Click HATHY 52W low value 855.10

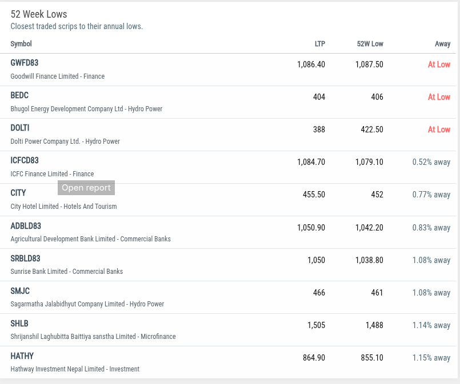click(x=372, y=358)
